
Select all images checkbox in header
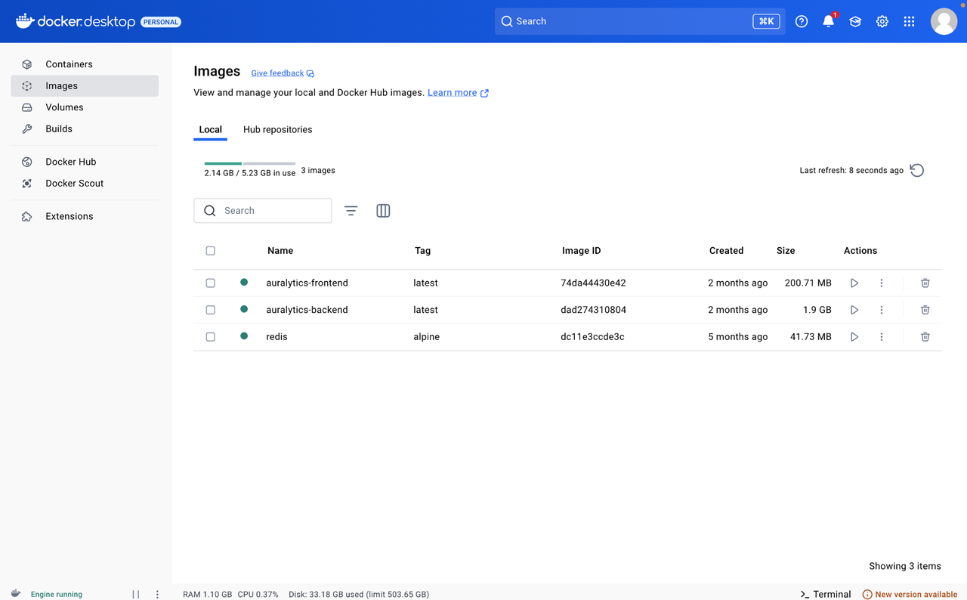tap(210, 251)
